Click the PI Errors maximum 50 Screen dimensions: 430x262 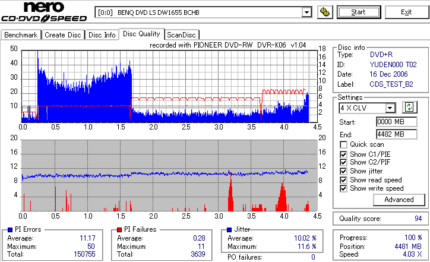tap(91, 247)
